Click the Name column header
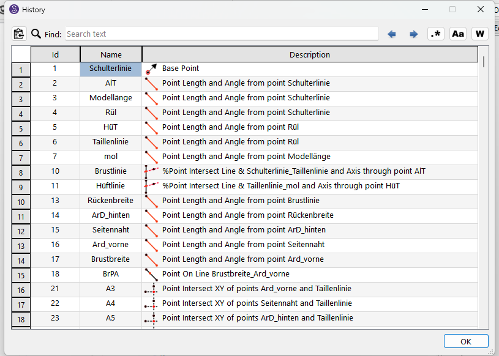The image size is (499, 356). point(111,55)
